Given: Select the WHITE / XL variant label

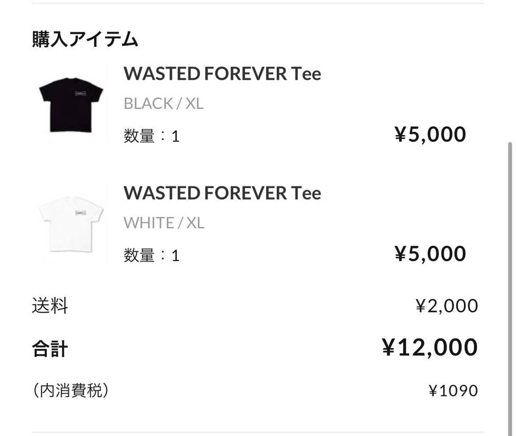Looking at the screenshot, I should tap(164, 223).
